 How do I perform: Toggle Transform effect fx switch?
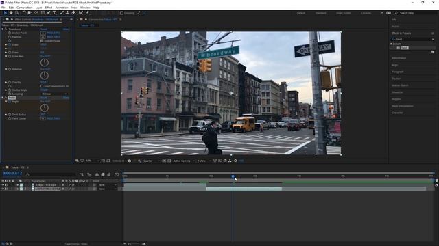coord(5,29)
